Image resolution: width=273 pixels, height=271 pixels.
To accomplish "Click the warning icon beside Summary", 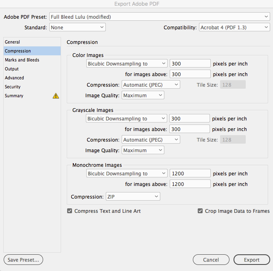I will (x=56, y=96).
